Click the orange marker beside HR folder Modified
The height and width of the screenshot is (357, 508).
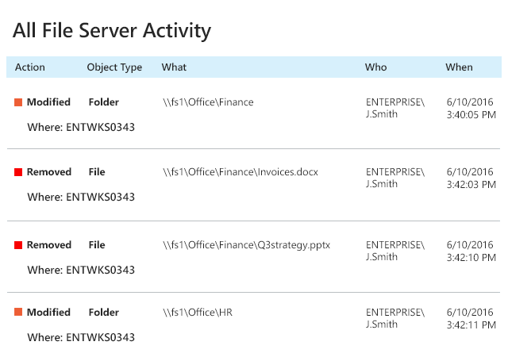pyautogui.click(x=18, y=313)
